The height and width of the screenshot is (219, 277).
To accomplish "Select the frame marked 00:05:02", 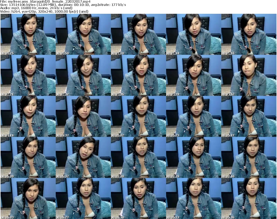I will click(138, 116).
